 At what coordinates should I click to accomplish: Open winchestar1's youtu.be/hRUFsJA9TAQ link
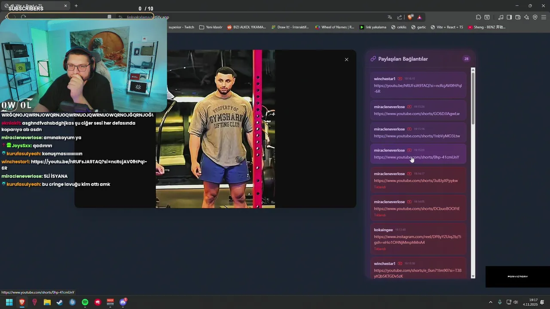click(418, 88)
